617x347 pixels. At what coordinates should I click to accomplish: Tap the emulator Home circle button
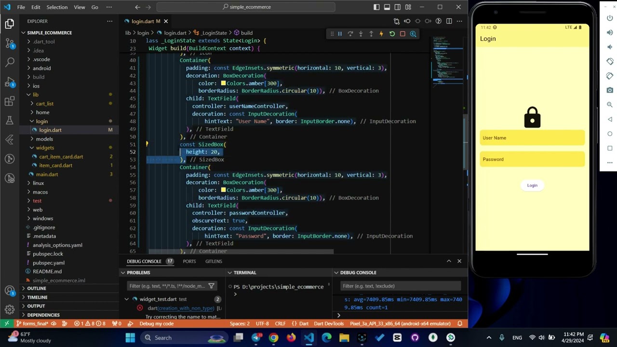point(610,133)
